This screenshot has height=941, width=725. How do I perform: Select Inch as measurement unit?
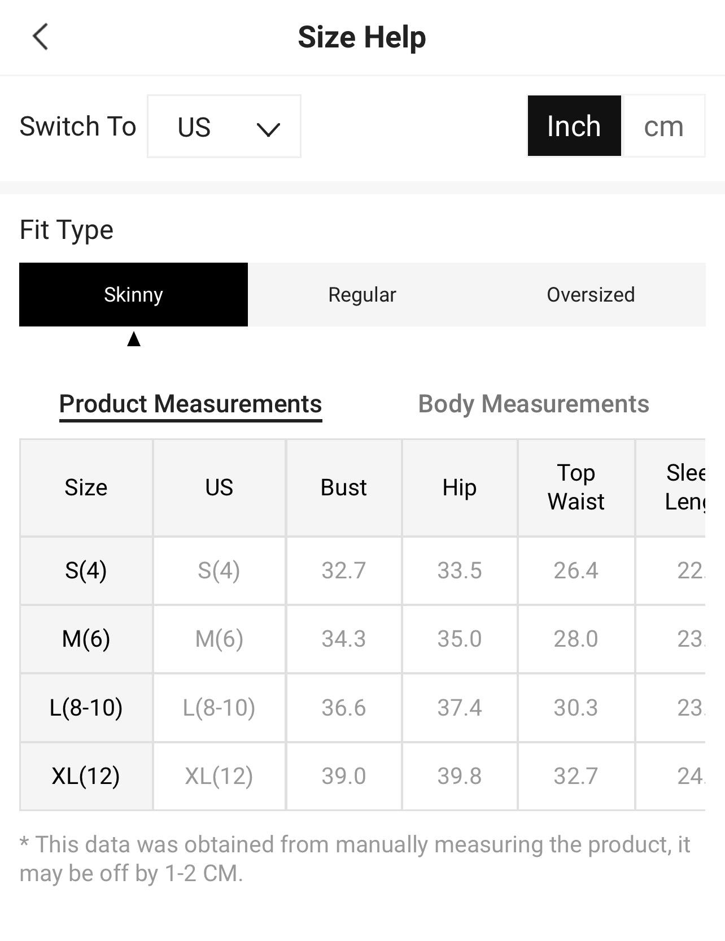click(574, 126)
